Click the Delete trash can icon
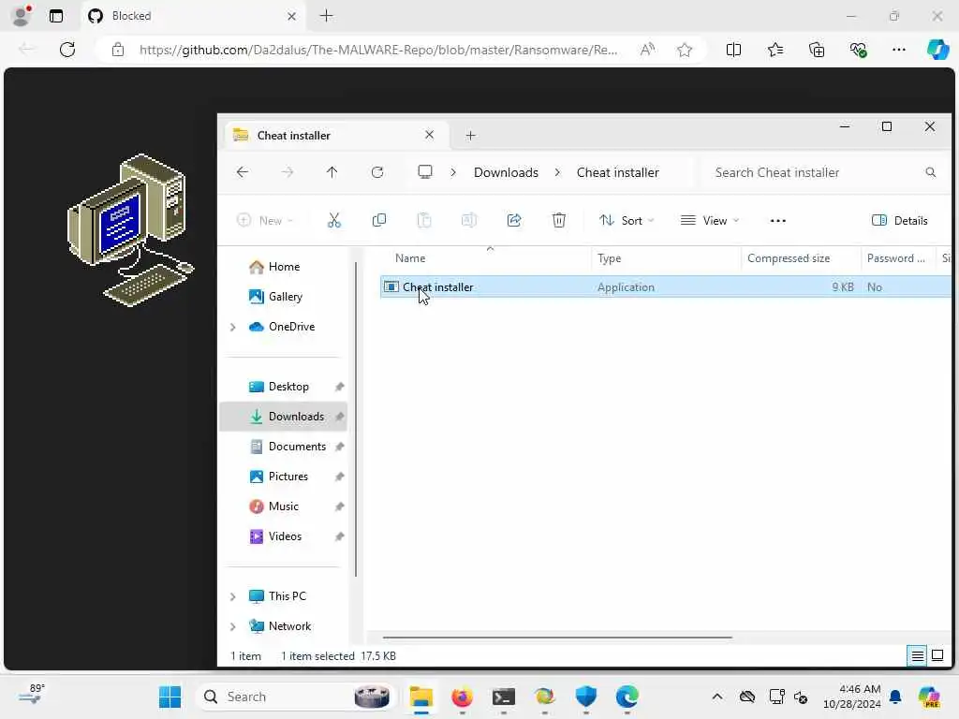This screenshot has width=959, height=719. coord(559,220)
